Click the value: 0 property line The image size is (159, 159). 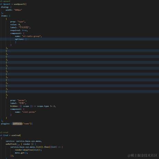click(x=16, y=25)
